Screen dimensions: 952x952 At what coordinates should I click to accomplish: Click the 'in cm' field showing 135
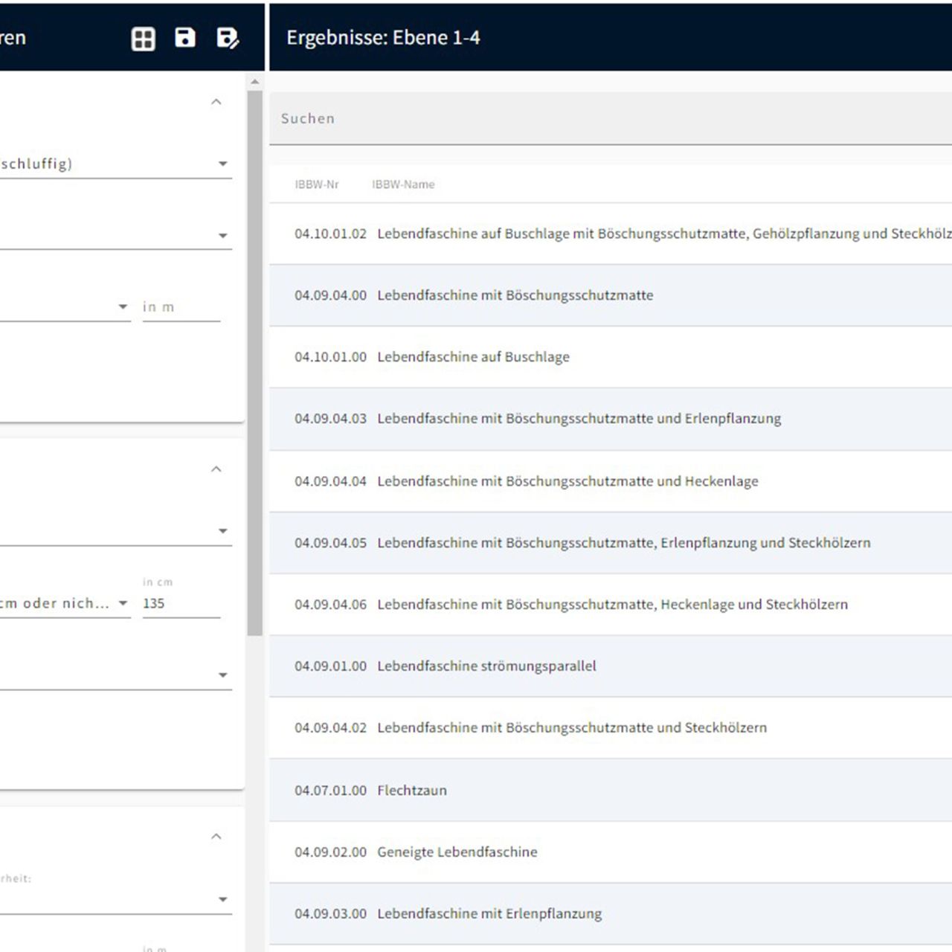click(181, 603)
